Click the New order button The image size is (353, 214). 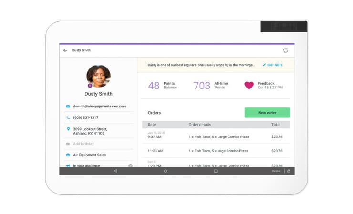pyautogui.click(x=267, y=113)
